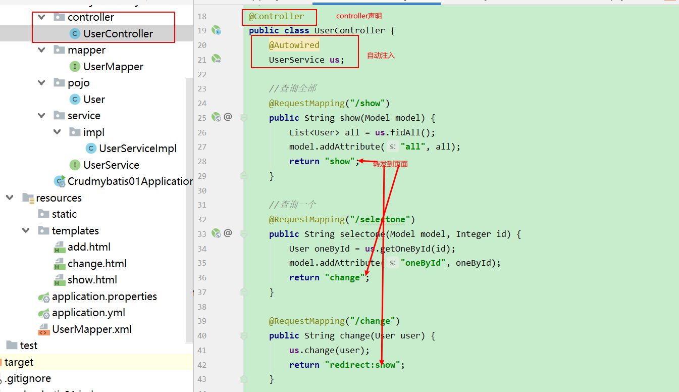The width and height of the screenshot is (679, 392).
Task: Click the resources folder icon
Action: [28, 198]
